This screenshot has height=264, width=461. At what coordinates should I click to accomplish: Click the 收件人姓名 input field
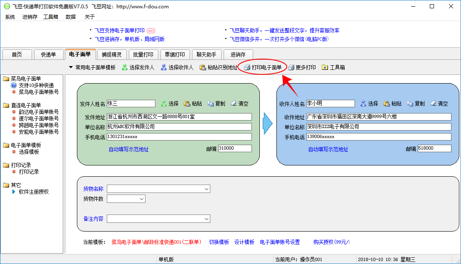tap(330, 104)
